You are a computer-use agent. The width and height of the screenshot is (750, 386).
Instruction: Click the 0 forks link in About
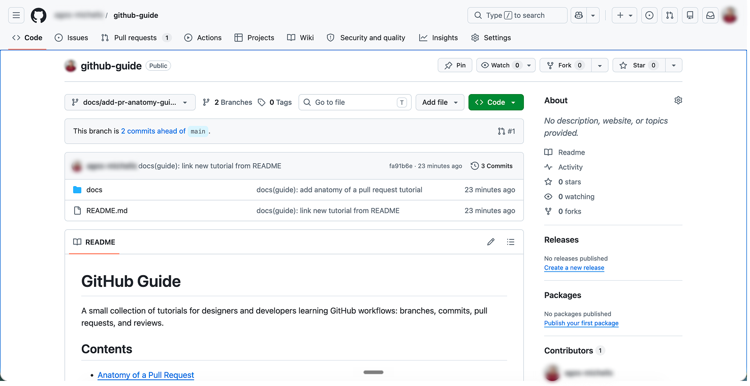[562, 211]
